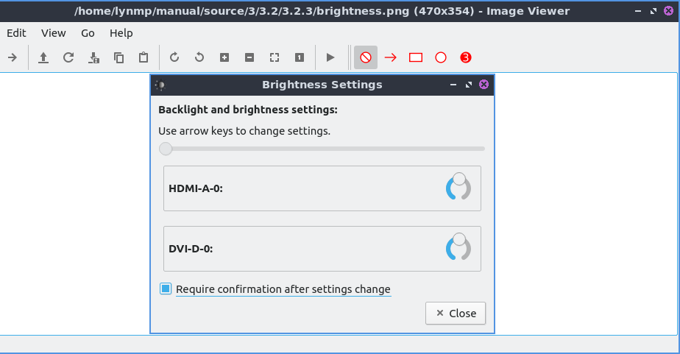Zoom out using the minus icon
Viewport: 680px width, 354px height.
[x=249, y=57]
